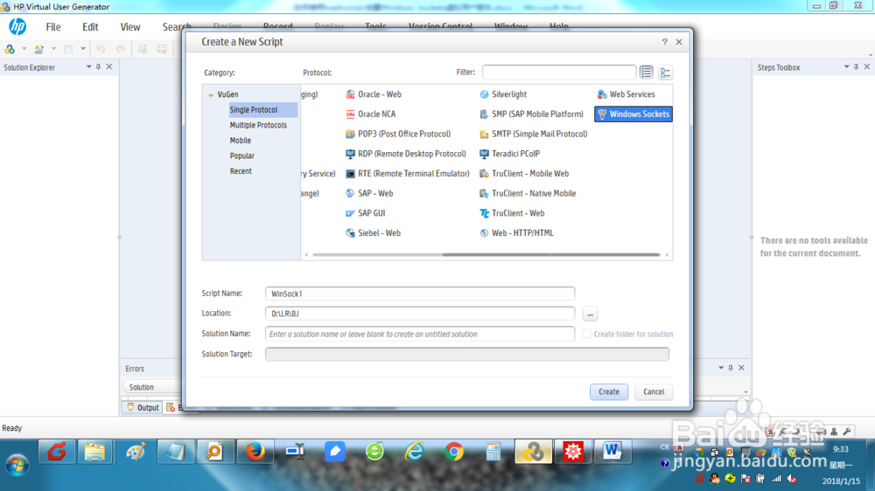Screen dimensions: 875x491
Task: Click the scroll left arrow of protocol list
Action: [x=306, y=255]
